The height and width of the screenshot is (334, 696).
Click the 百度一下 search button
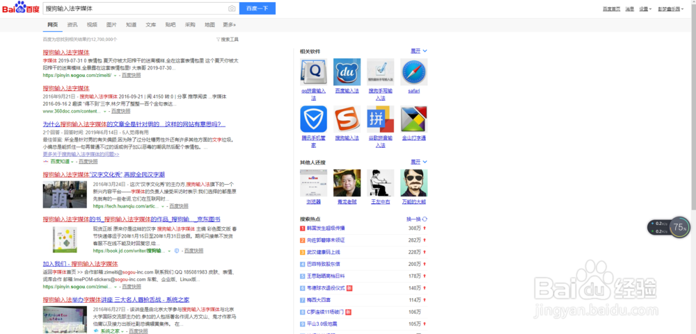(258, 8)
